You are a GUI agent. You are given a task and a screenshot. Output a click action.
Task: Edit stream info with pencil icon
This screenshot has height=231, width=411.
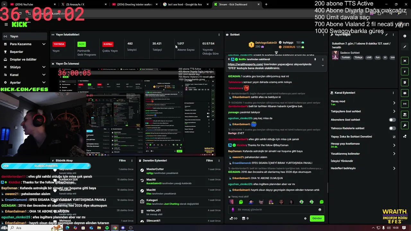coord(387,35)
